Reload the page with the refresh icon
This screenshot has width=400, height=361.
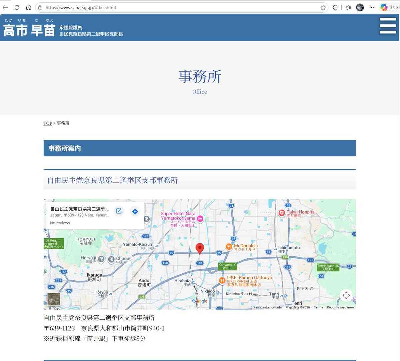click(17, 7)
